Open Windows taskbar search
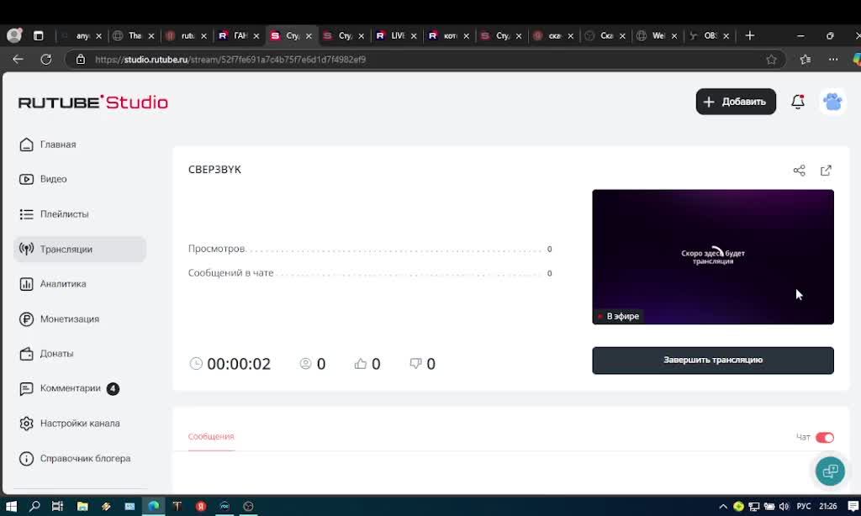This screenshot has width=861, height=516. pos(34,506)
